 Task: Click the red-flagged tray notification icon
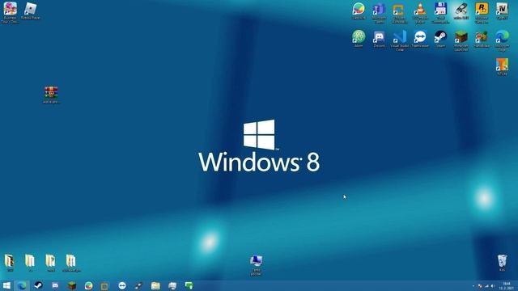(480, 286)
